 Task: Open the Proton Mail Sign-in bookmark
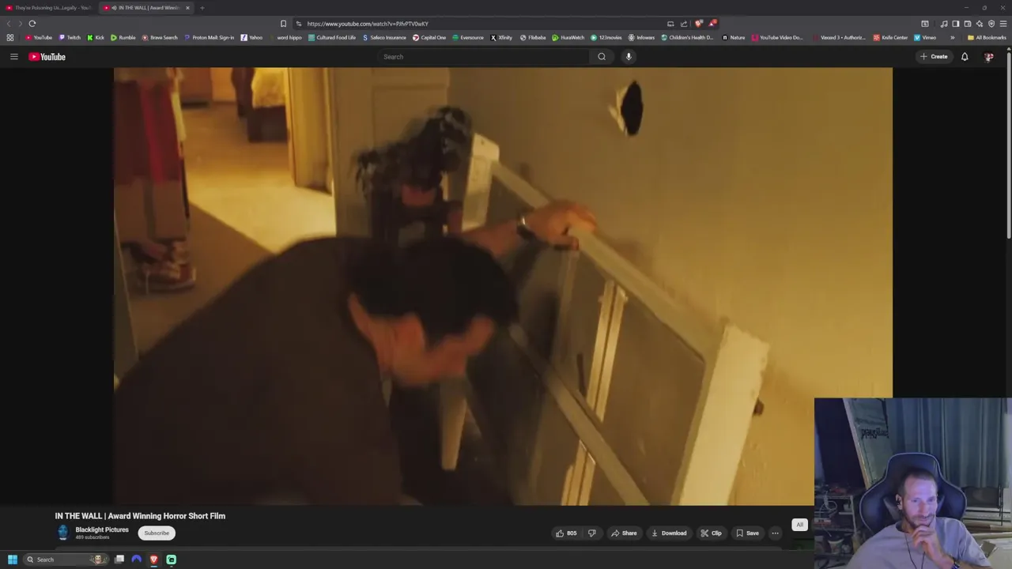pos(210,37)
